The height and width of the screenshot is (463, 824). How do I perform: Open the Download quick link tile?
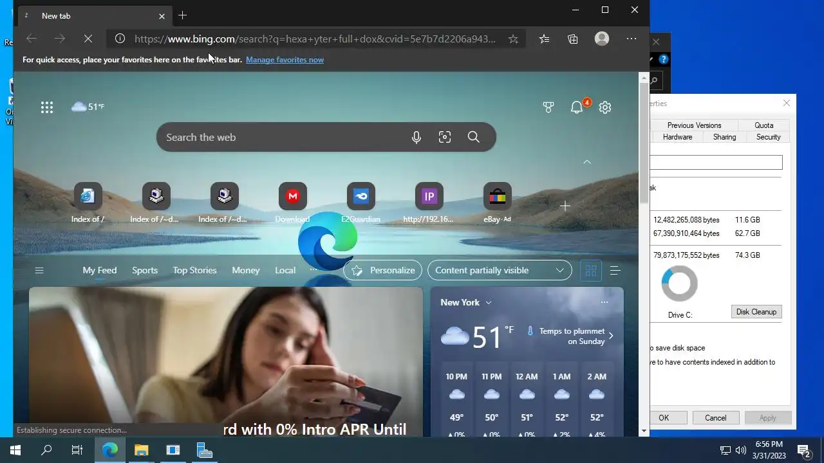pyautogui.click(x=292, y=203)
